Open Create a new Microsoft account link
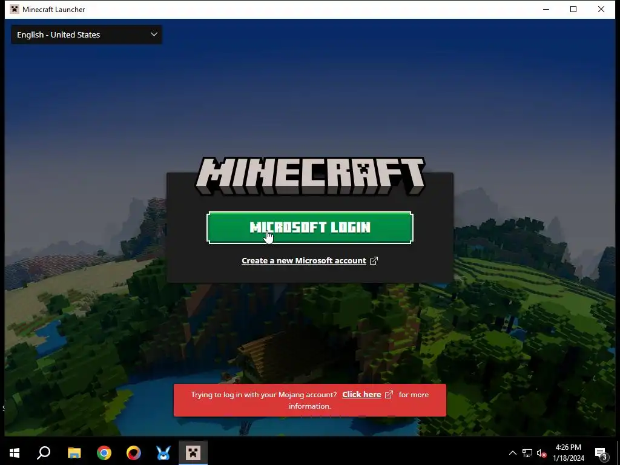Screen dimensions: 620x465 tap(304, 260)
